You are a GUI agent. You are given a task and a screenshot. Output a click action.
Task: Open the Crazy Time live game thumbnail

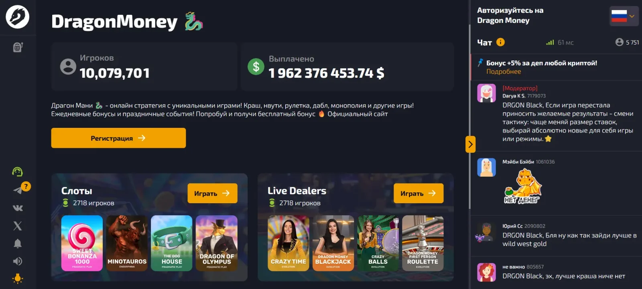pyautogui.click(x=288, y=243)
